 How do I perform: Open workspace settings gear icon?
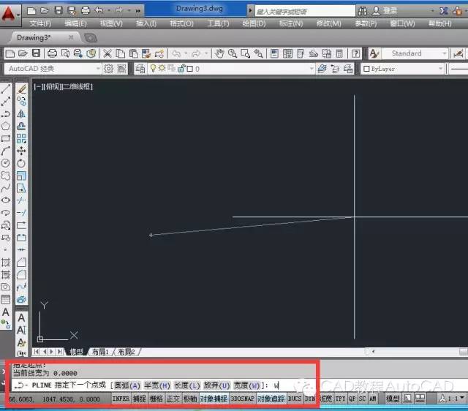(x=108, y=69)
